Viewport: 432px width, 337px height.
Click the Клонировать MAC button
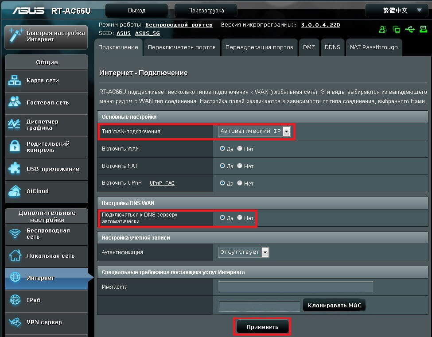point(334,305)
